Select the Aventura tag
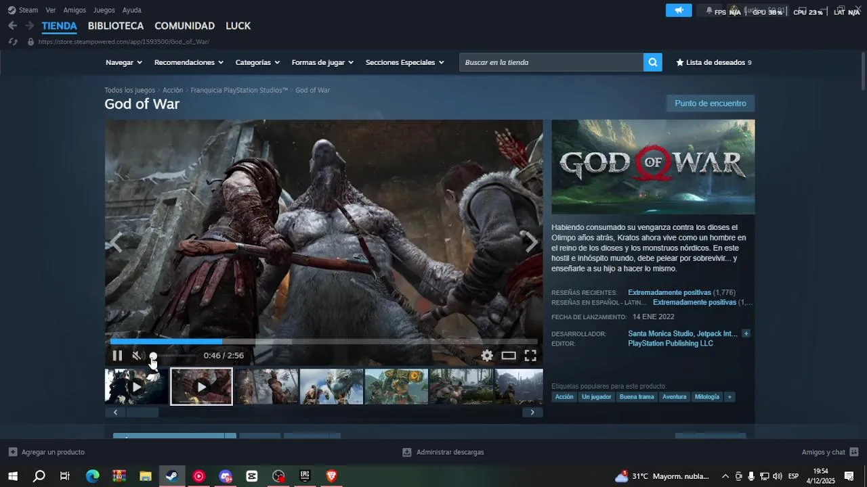The image size is (867, 487). click(674, 397)
